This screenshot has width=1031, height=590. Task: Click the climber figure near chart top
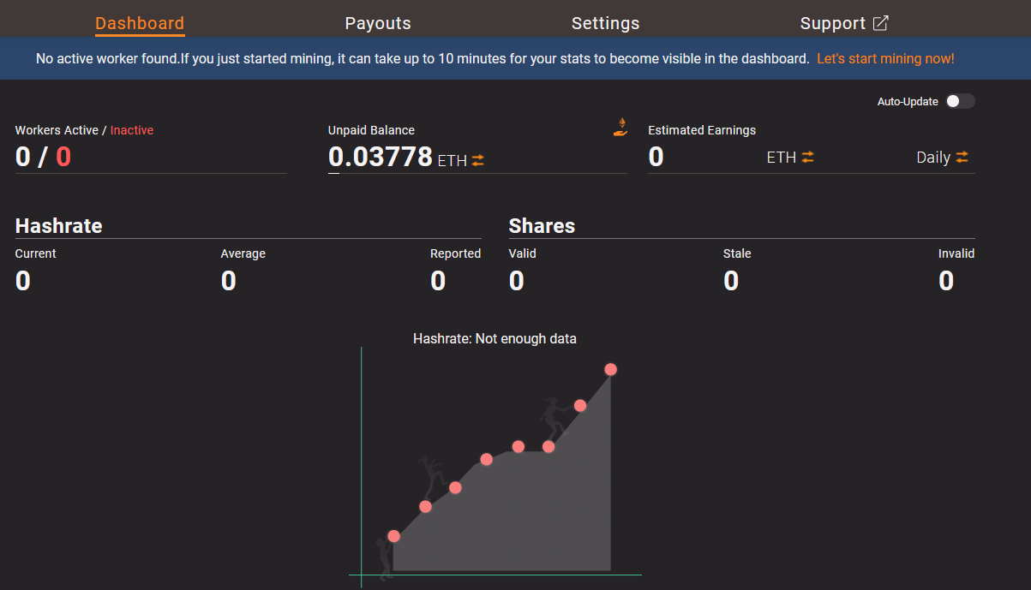(x=553, y=417)
